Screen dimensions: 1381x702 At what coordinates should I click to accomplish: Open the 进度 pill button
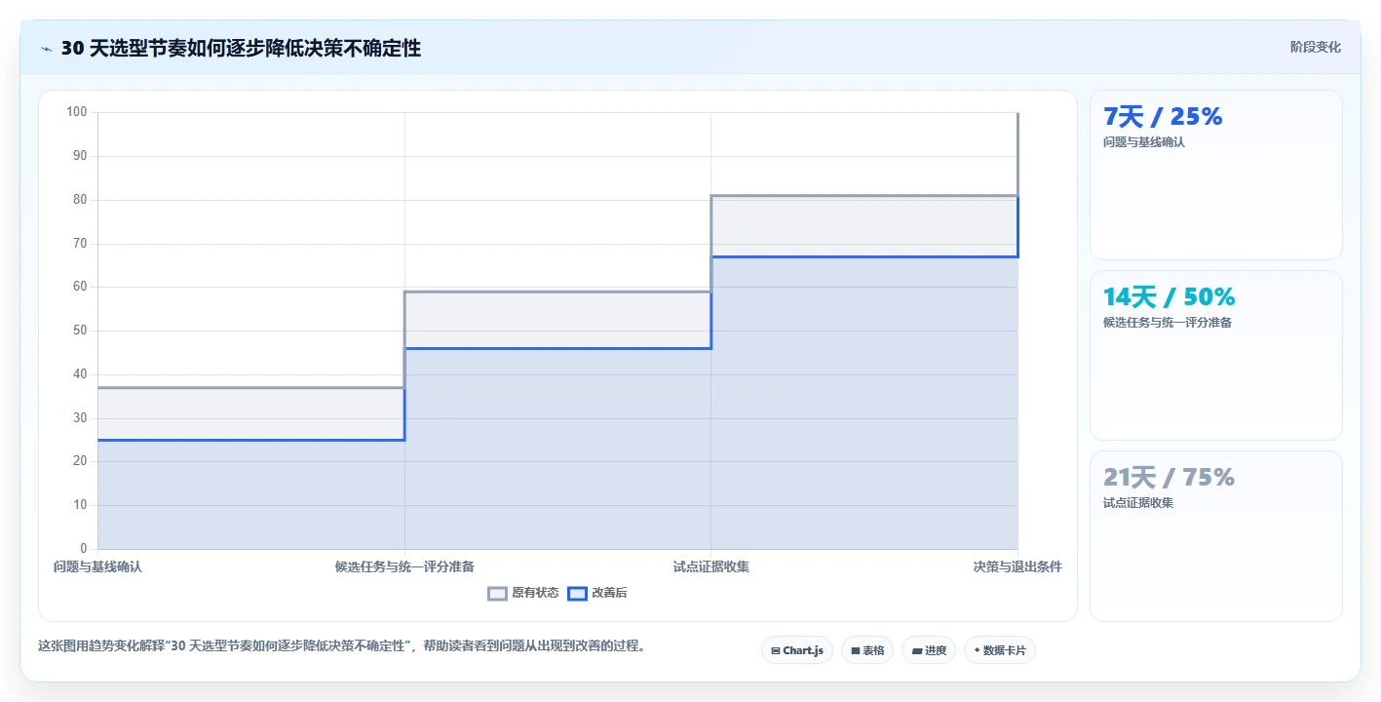tap(928, 650)
